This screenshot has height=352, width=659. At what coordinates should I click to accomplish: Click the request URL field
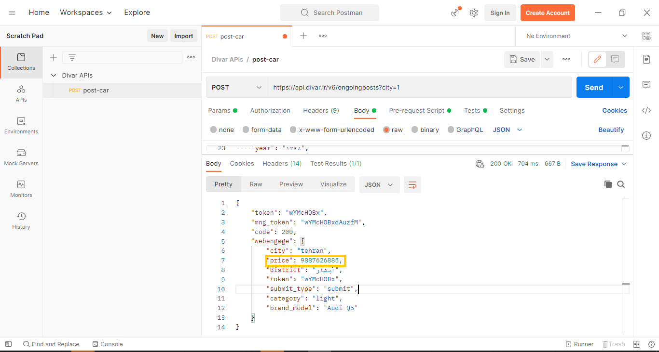pyautogui.click(x=419, y=87)
